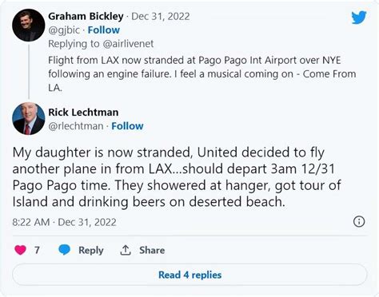The height and width of the screenshot is (297, 379).
Task: Like the tweet with the heart icon
Action: coord(20,250)
